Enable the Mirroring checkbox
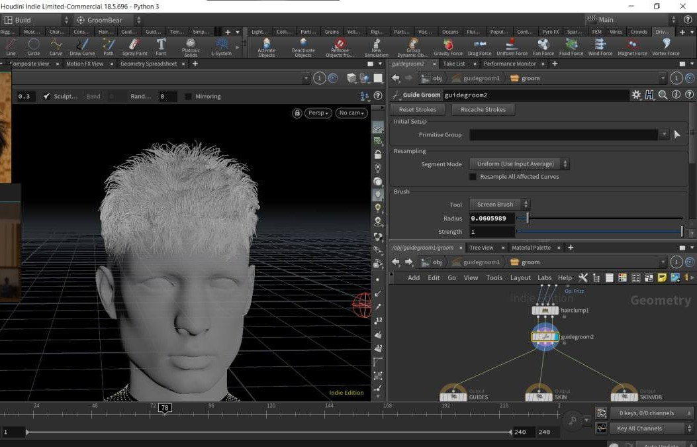This screenshot has width=697, height=447. pos(188,97)
